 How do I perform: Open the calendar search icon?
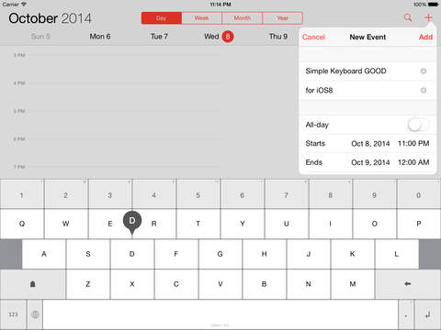(408, 17)
